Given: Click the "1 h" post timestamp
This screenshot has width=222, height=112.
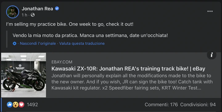Looking at the screenshot, I should pyautogui.click(x=24, y=15).
